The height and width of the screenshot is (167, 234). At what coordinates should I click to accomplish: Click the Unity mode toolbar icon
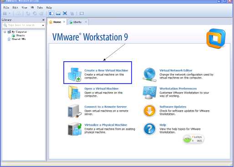72,14
